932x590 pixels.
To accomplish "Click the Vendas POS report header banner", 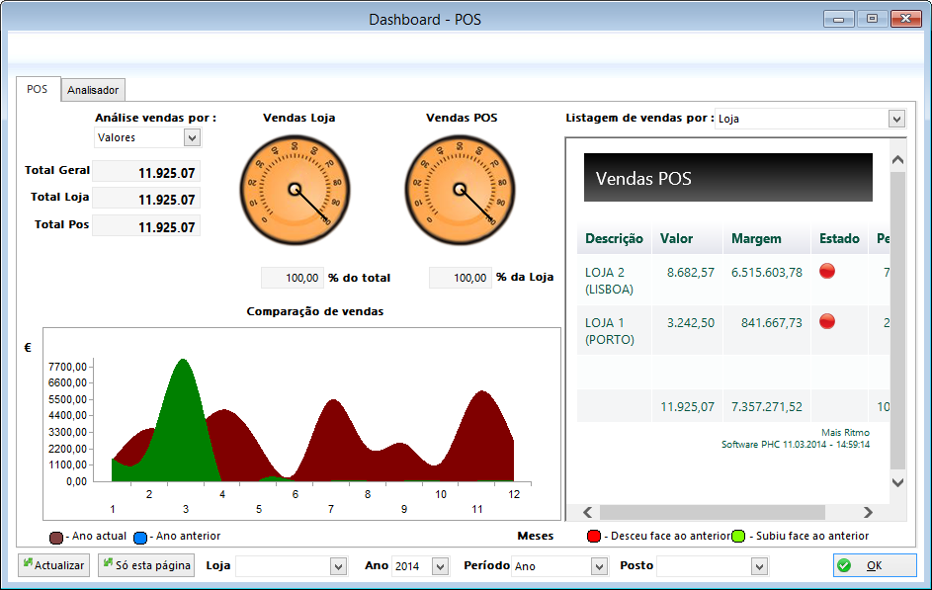I will (728, 178).
